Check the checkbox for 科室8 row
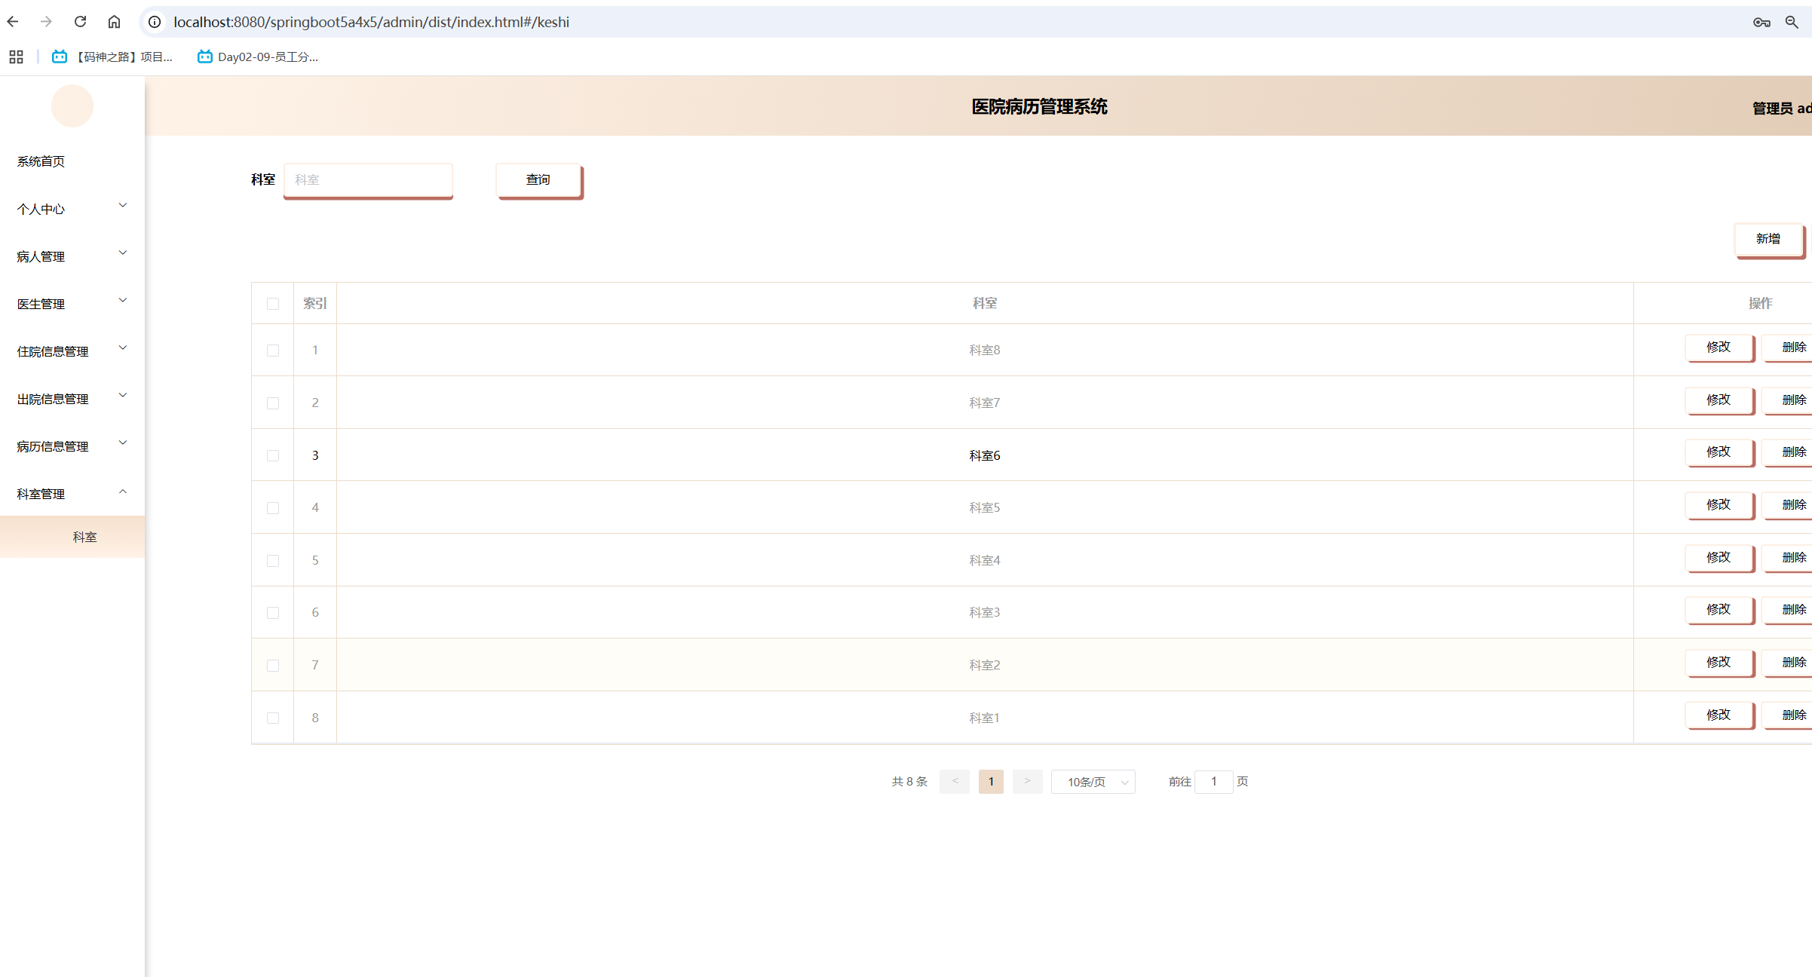Screen dimensions: 1812x977 [x=273, y=351]
